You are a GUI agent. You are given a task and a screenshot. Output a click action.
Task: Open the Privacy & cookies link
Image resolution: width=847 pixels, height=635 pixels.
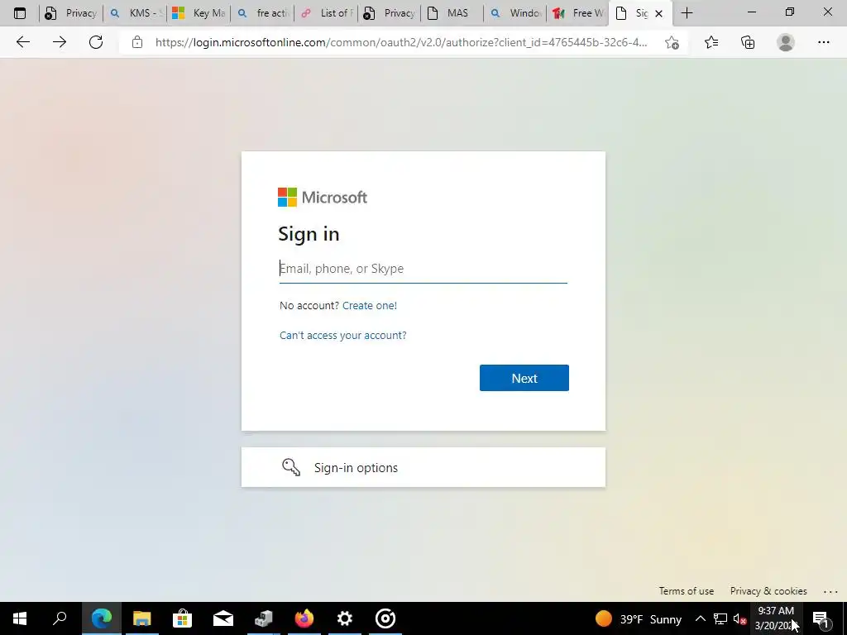pos(768,590)
